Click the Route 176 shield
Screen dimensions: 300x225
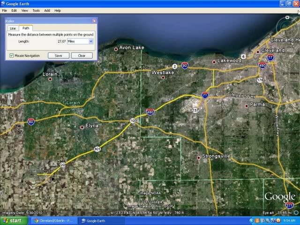[260, 80]
